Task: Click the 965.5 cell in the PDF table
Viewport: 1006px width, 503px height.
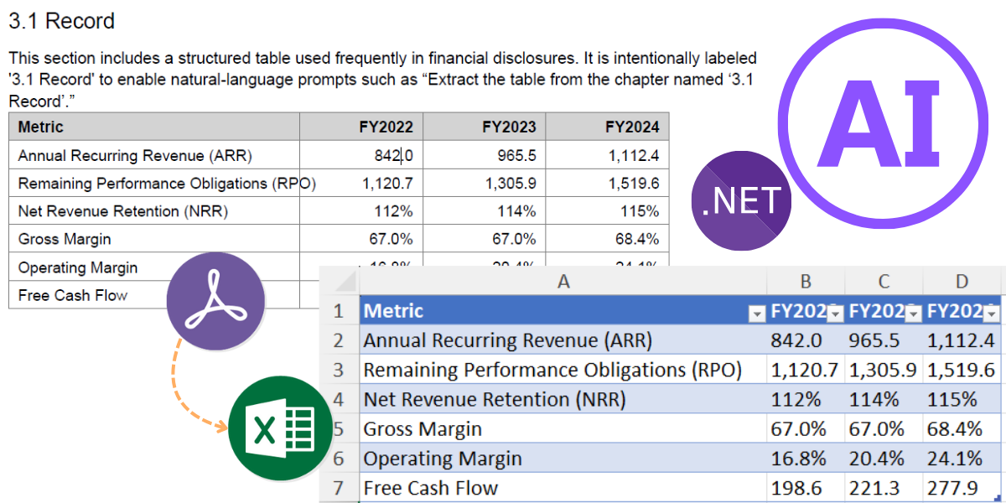Action: [x=485, y=155]
